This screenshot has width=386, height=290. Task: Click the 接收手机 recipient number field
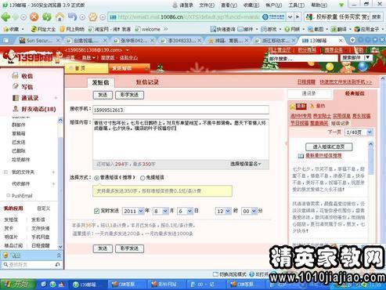pyautogui.click(x=181, y=110)
